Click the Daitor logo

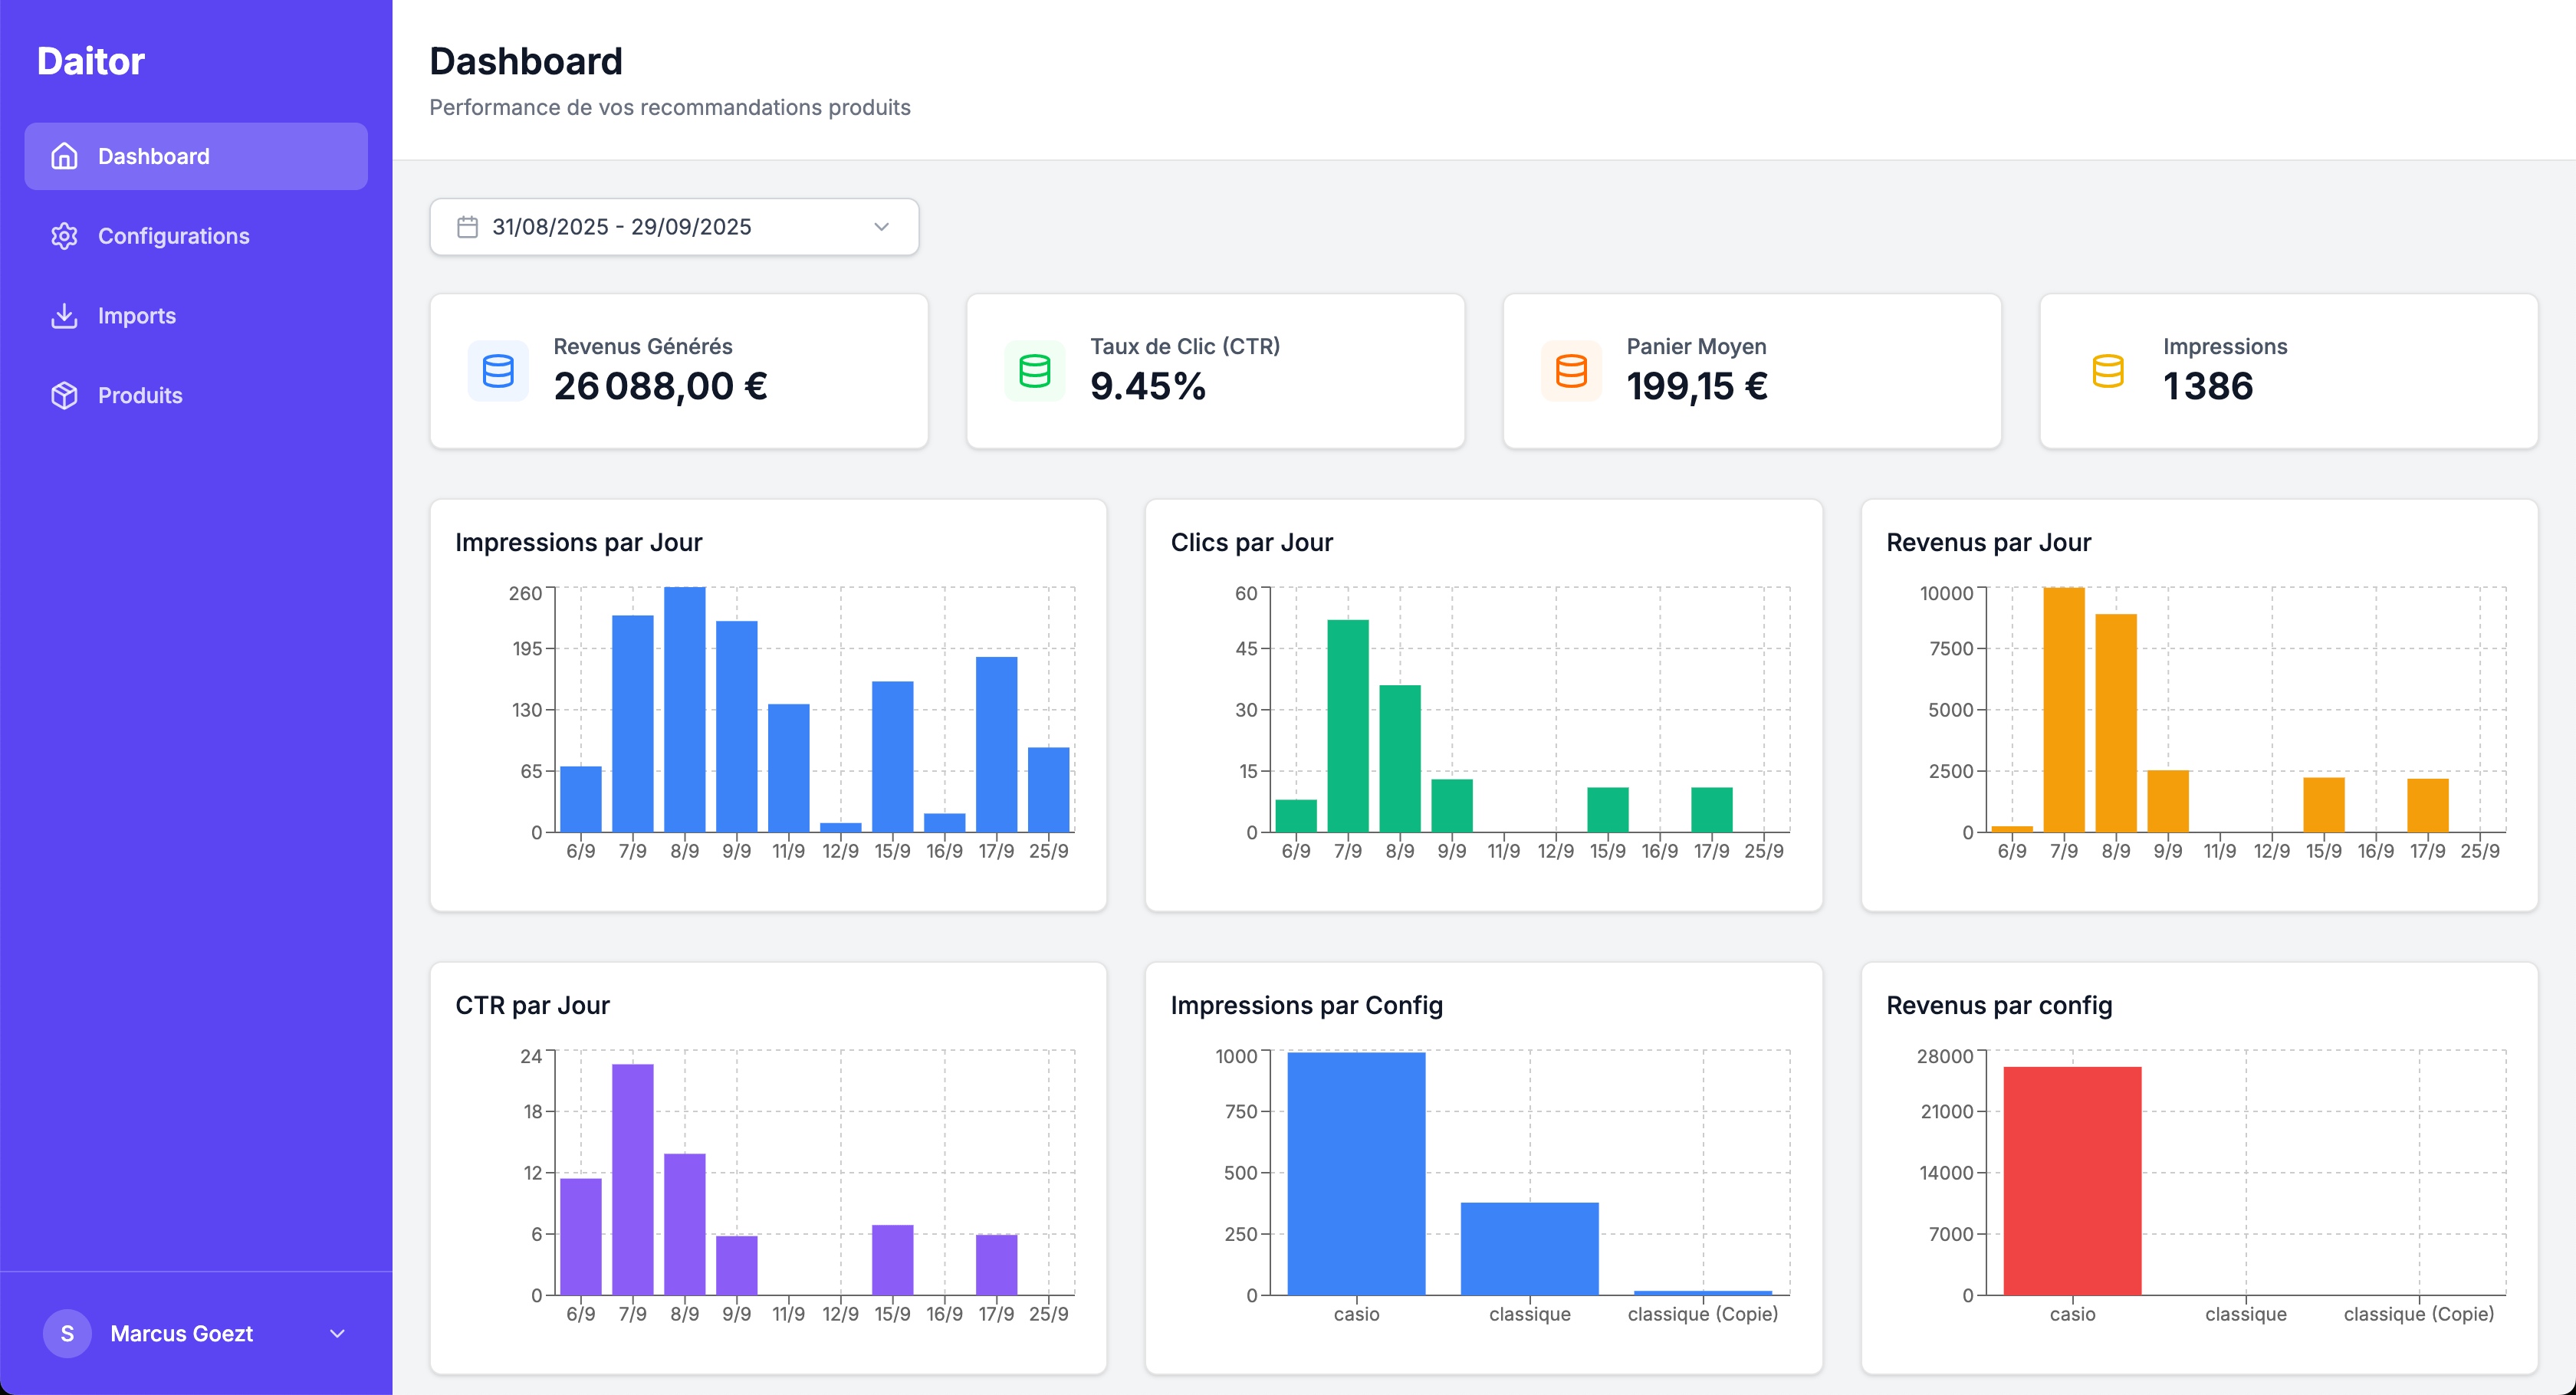pos(89,60)
